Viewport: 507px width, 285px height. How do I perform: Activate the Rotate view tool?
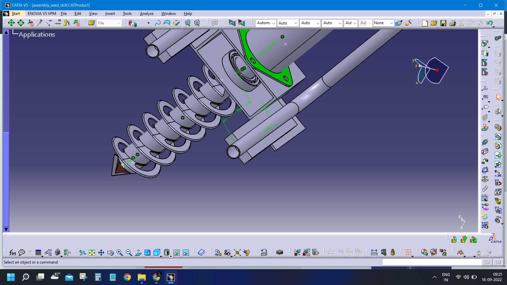[x=110, y=253]
